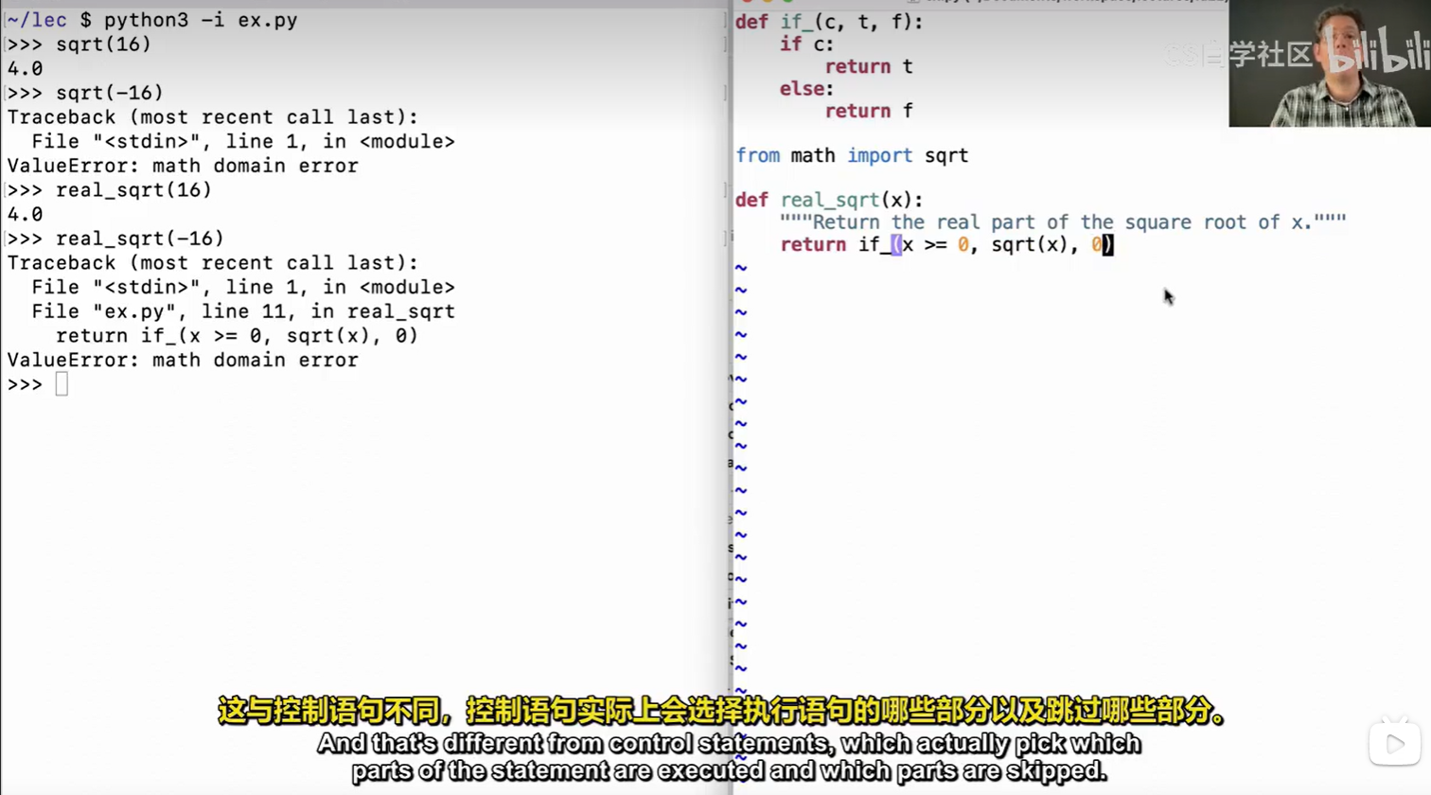Click the mouse cursor arrow in the editor pane
Viewport: 1431px width, 795px height.
(1168, 296)
